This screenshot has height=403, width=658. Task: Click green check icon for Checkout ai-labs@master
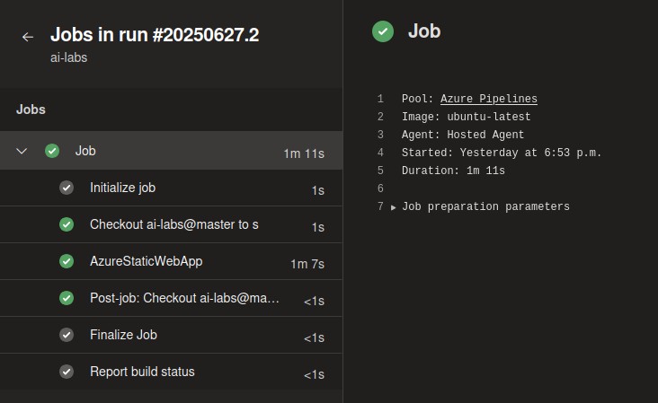(67, 224)
